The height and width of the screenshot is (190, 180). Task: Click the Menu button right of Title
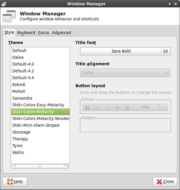coord(164,108)
